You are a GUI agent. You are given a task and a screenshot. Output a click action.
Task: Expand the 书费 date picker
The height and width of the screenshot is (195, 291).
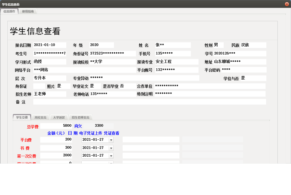click(112, 148)
